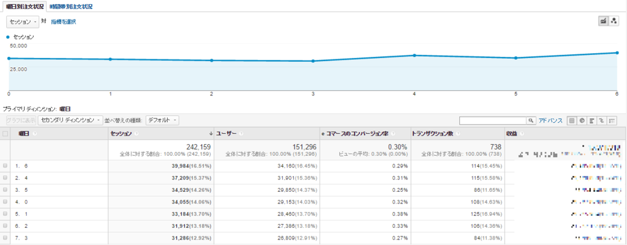Select the pivot table view icon
Image resolution: width=627 pixels, height=245 pixels.
(611, 120)
